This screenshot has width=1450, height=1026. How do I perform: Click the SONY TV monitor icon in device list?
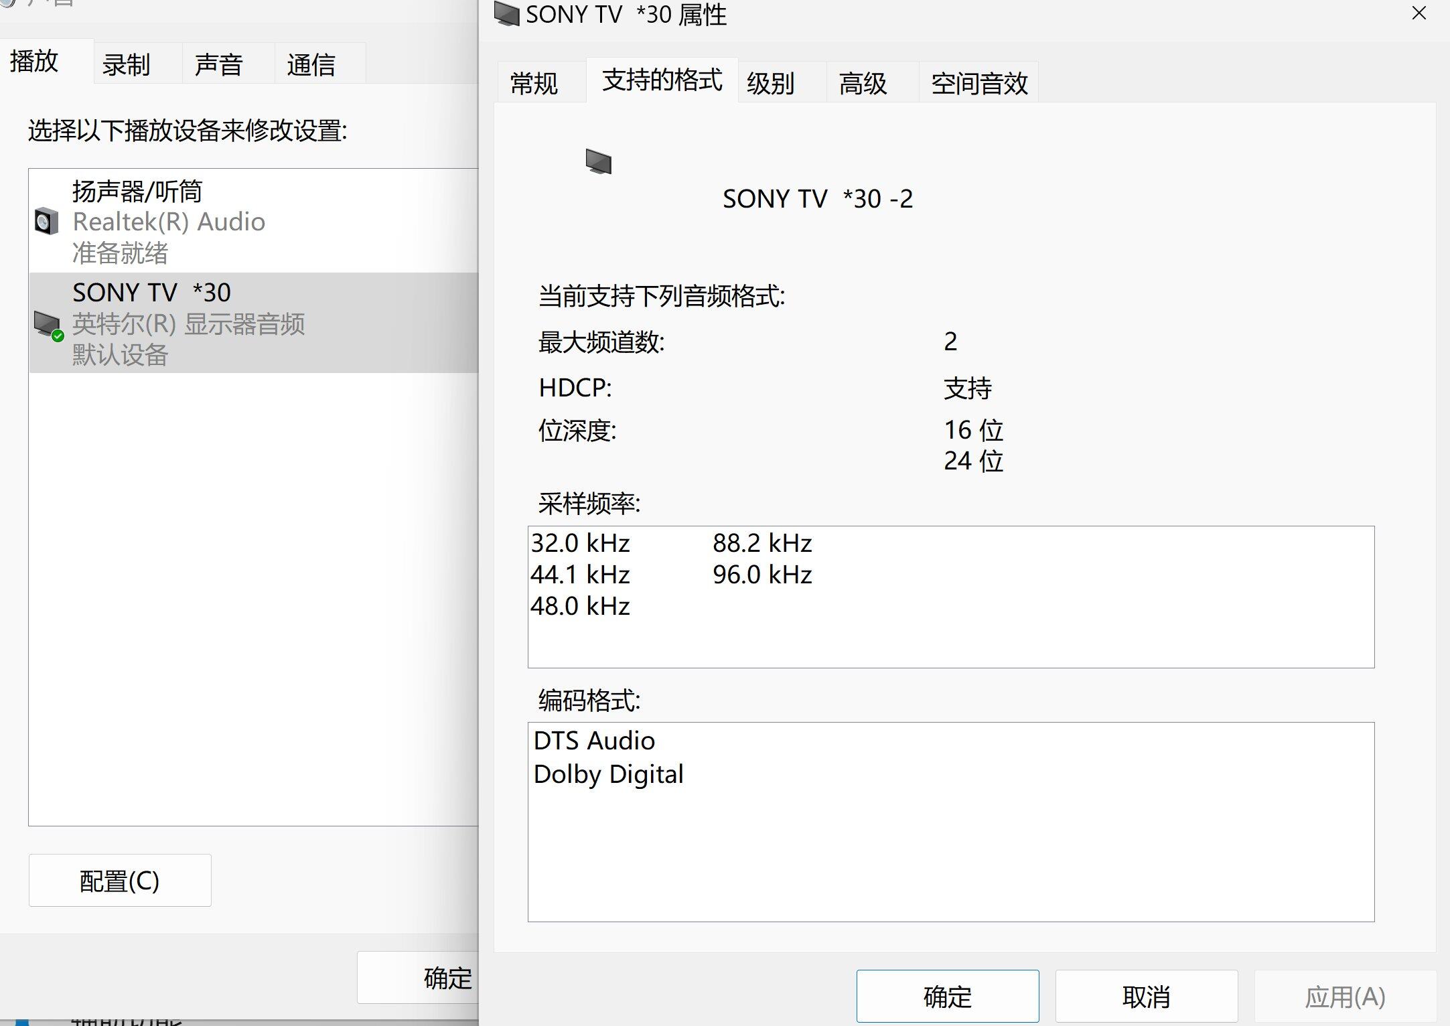48,325
